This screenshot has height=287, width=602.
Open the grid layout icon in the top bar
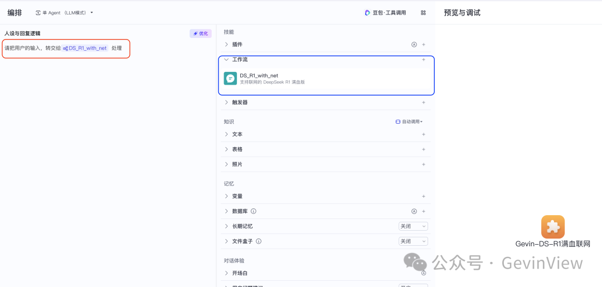point(423,13)
